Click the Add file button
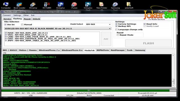180x101 pixels. (x=106, y=39)
